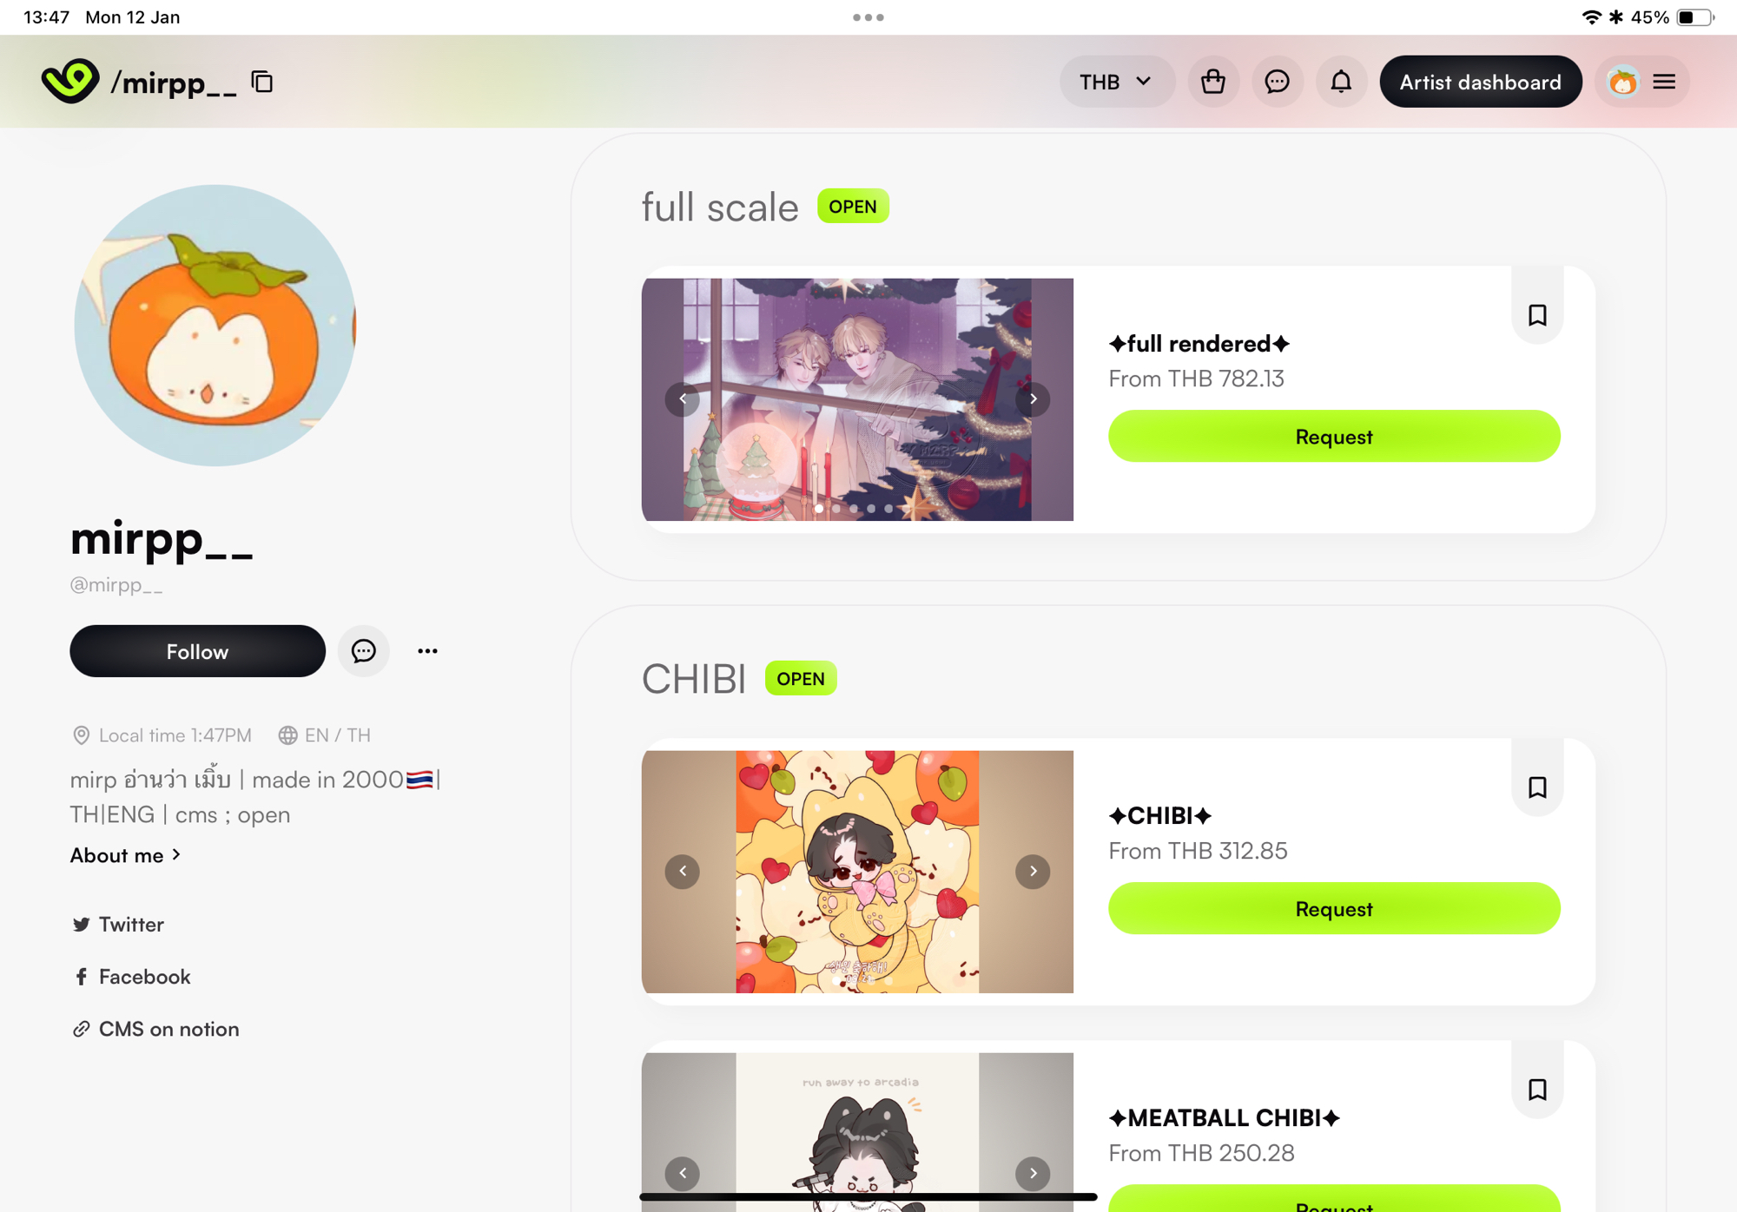Expand the About me section

point(126,855)
